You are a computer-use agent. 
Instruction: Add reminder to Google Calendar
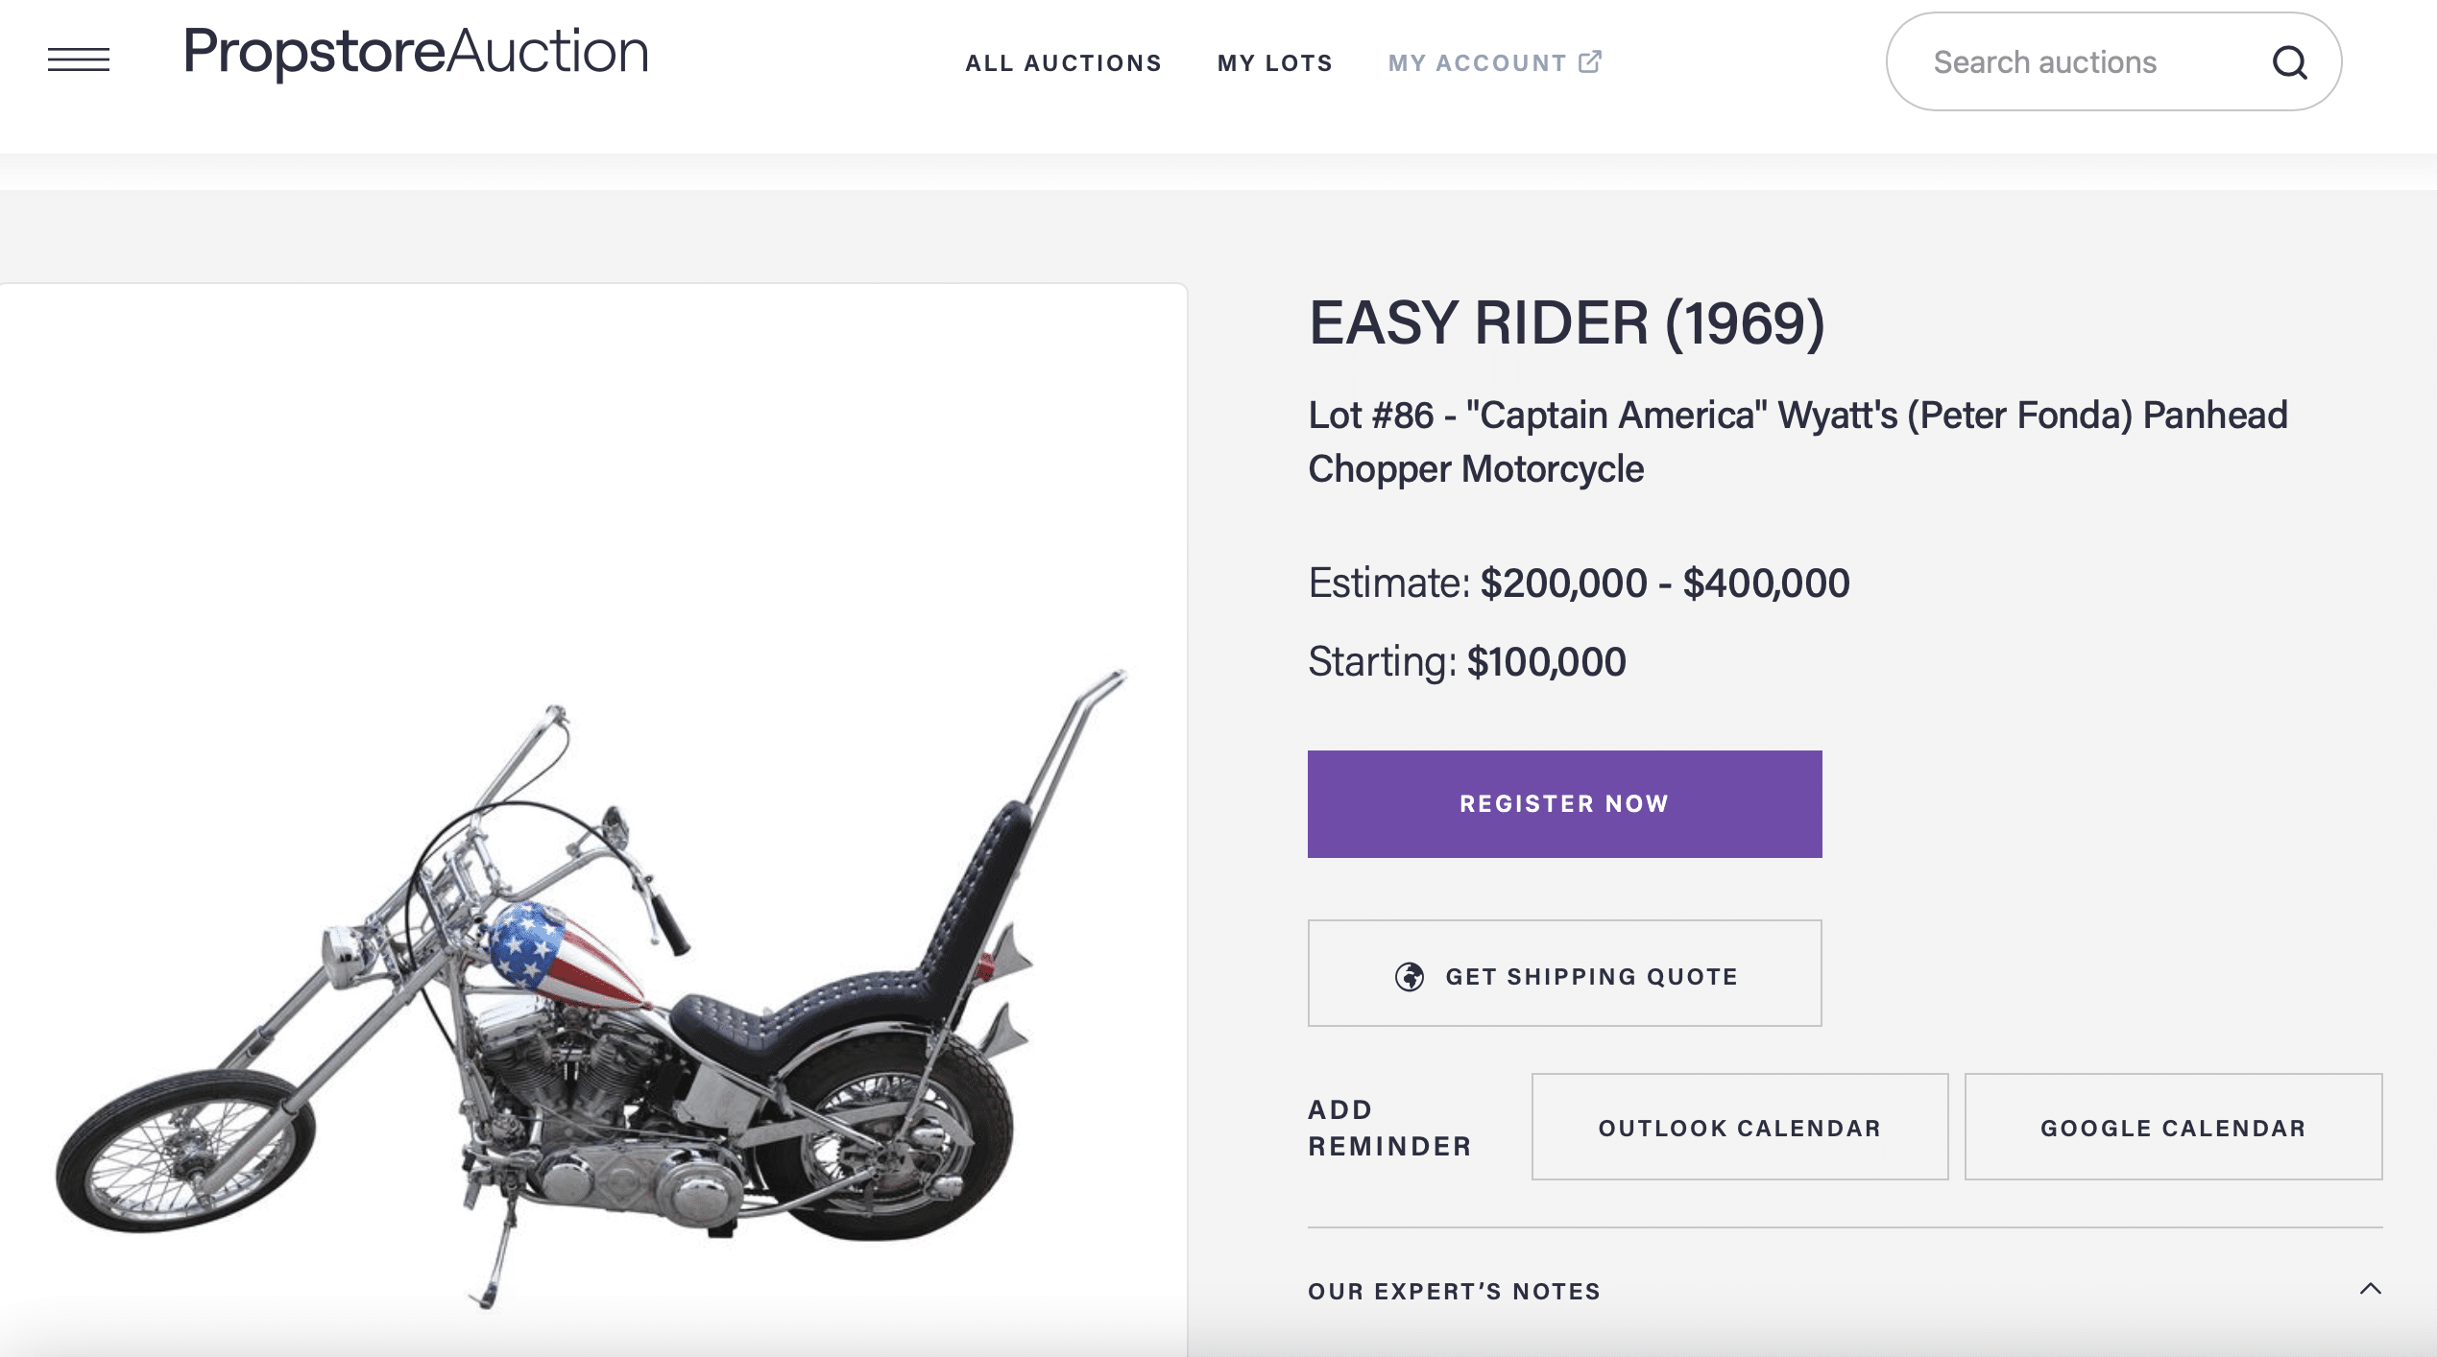(x=2173, y=1128)
